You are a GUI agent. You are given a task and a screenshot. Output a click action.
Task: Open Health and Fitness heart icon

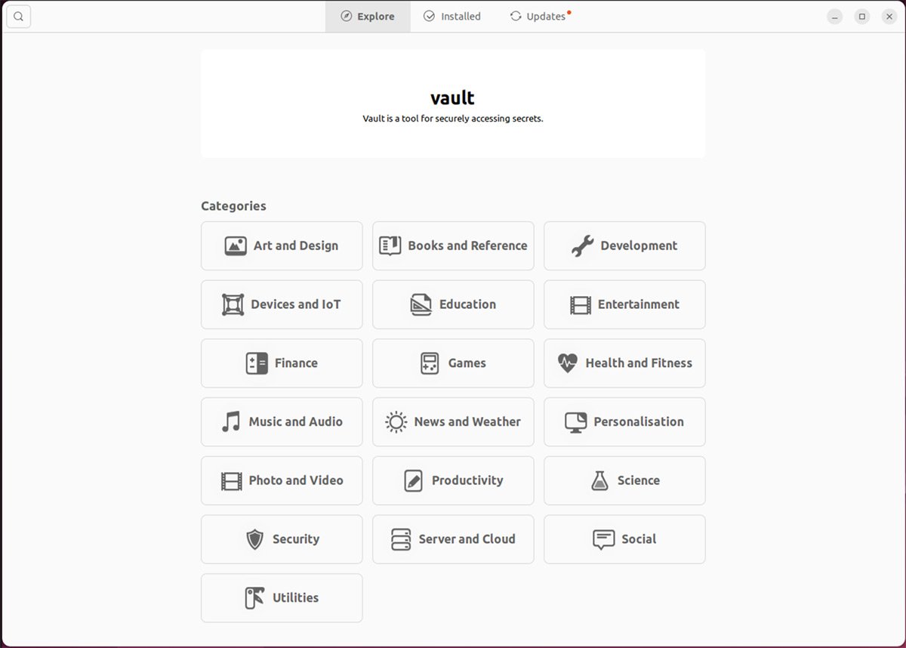tap(567, 363)
